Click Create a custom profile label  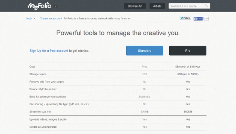click(43, 127)
